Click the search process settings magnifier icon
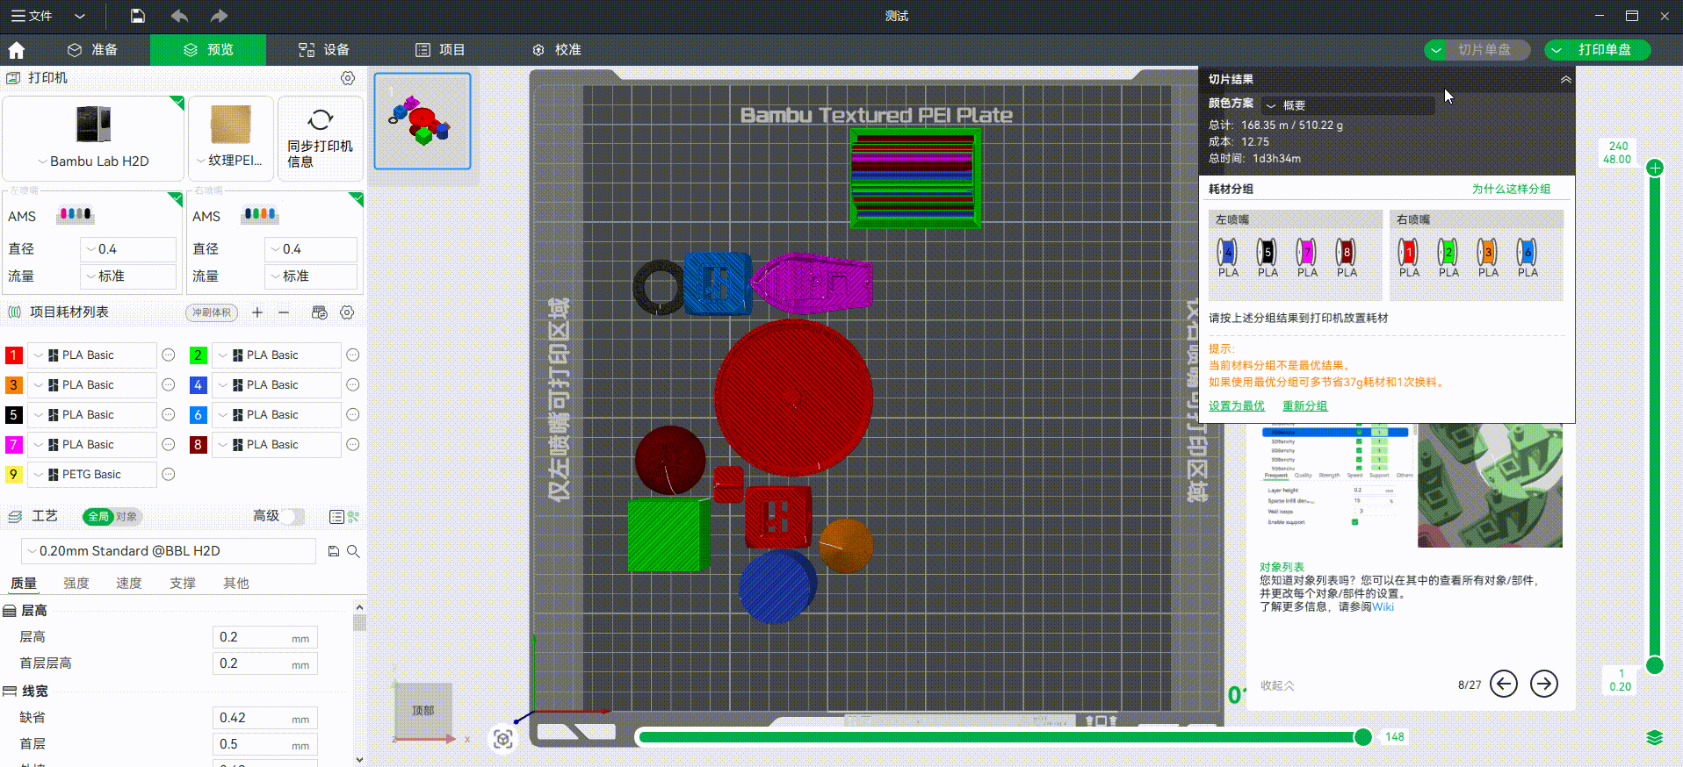Screen dimensions: 1683x767 pos(353,551)
